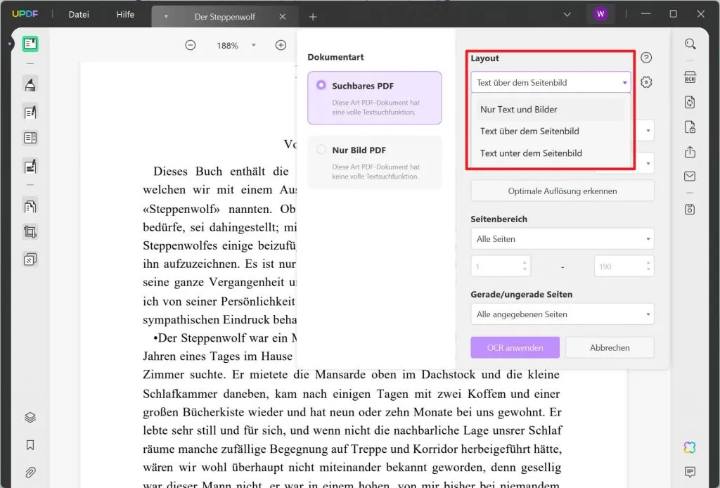Click the Email icon in right sidebar

tap(690, 176)
